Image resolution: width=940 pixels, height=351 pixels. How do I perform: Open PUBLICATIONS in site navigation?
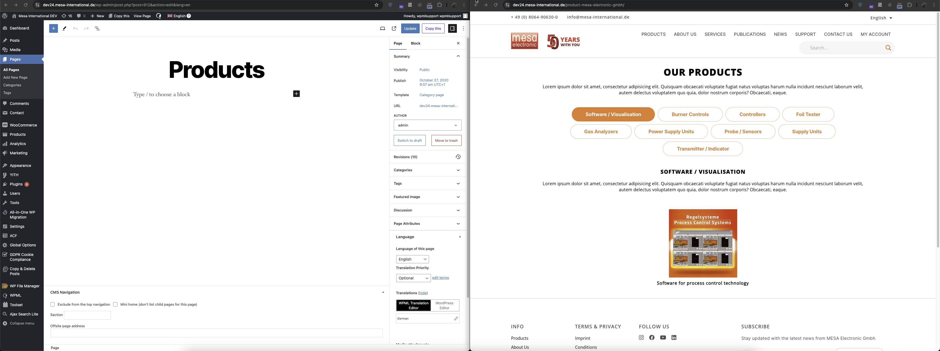pyautogui.click(x=750, y=34)
